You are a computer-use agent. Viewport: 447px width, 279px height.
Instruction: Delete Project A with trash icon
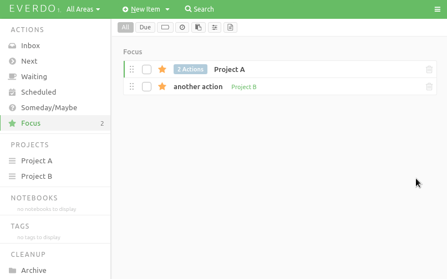click(x=429, y=69)
